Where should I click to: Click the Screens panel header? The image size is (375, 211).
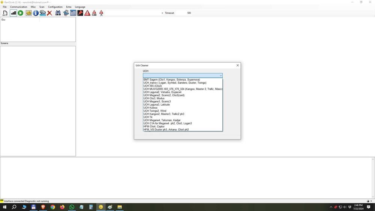tap(38, 43)
